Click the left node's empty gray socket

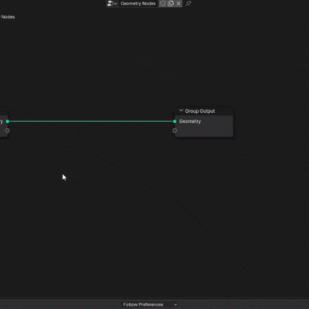click(x=8, y=131)
